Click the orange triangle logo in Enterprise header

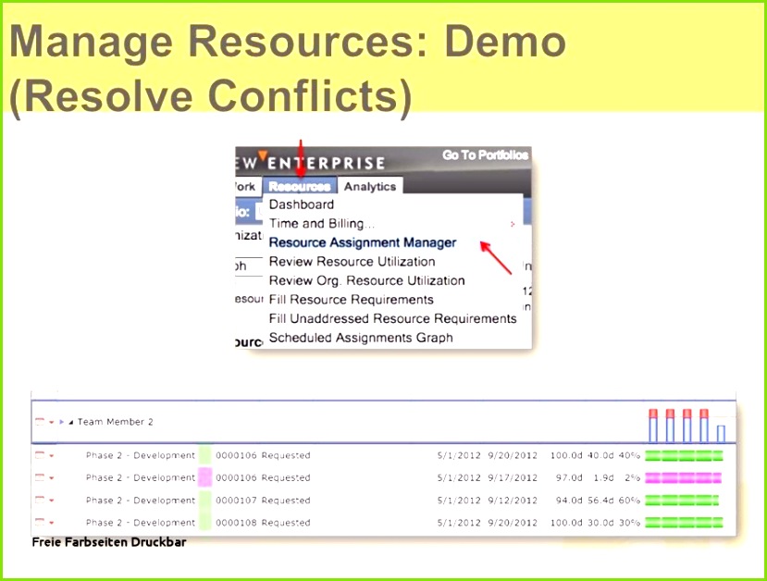pos(263,155)
